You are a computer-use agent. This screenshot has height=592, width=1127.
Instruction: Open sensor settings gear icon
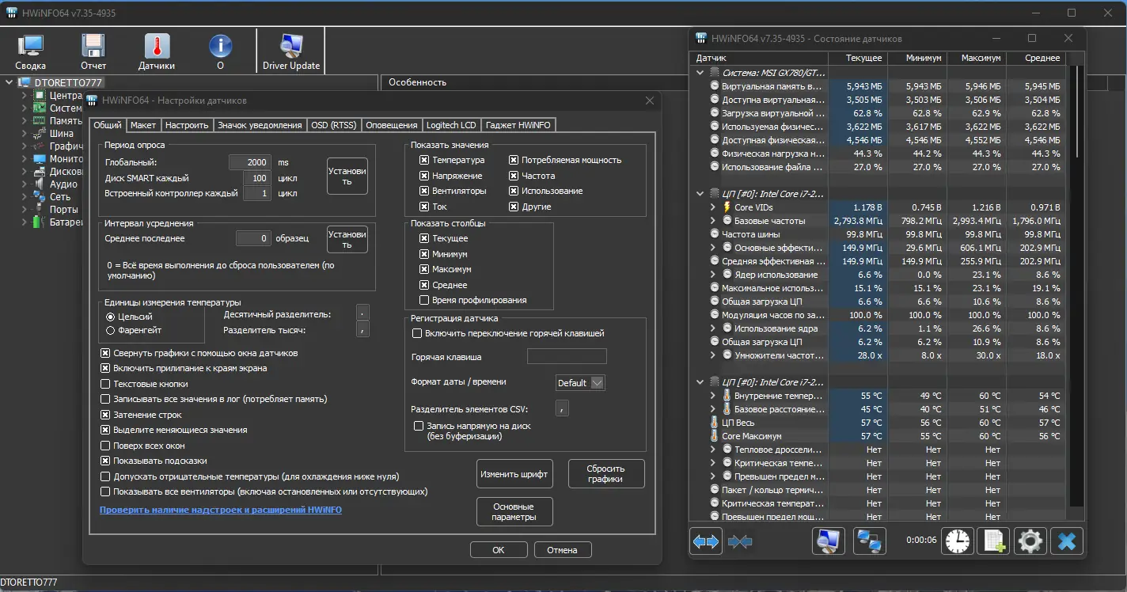[x=1030, y=541]
